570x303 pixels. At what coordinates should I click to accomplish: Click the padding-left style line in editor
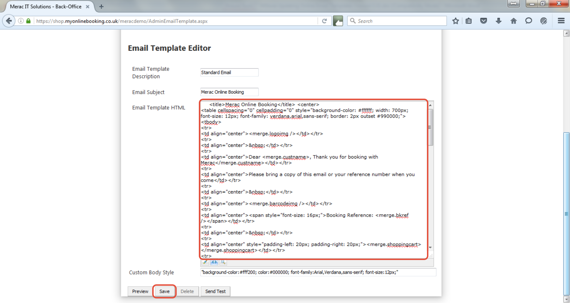point(311,245)
